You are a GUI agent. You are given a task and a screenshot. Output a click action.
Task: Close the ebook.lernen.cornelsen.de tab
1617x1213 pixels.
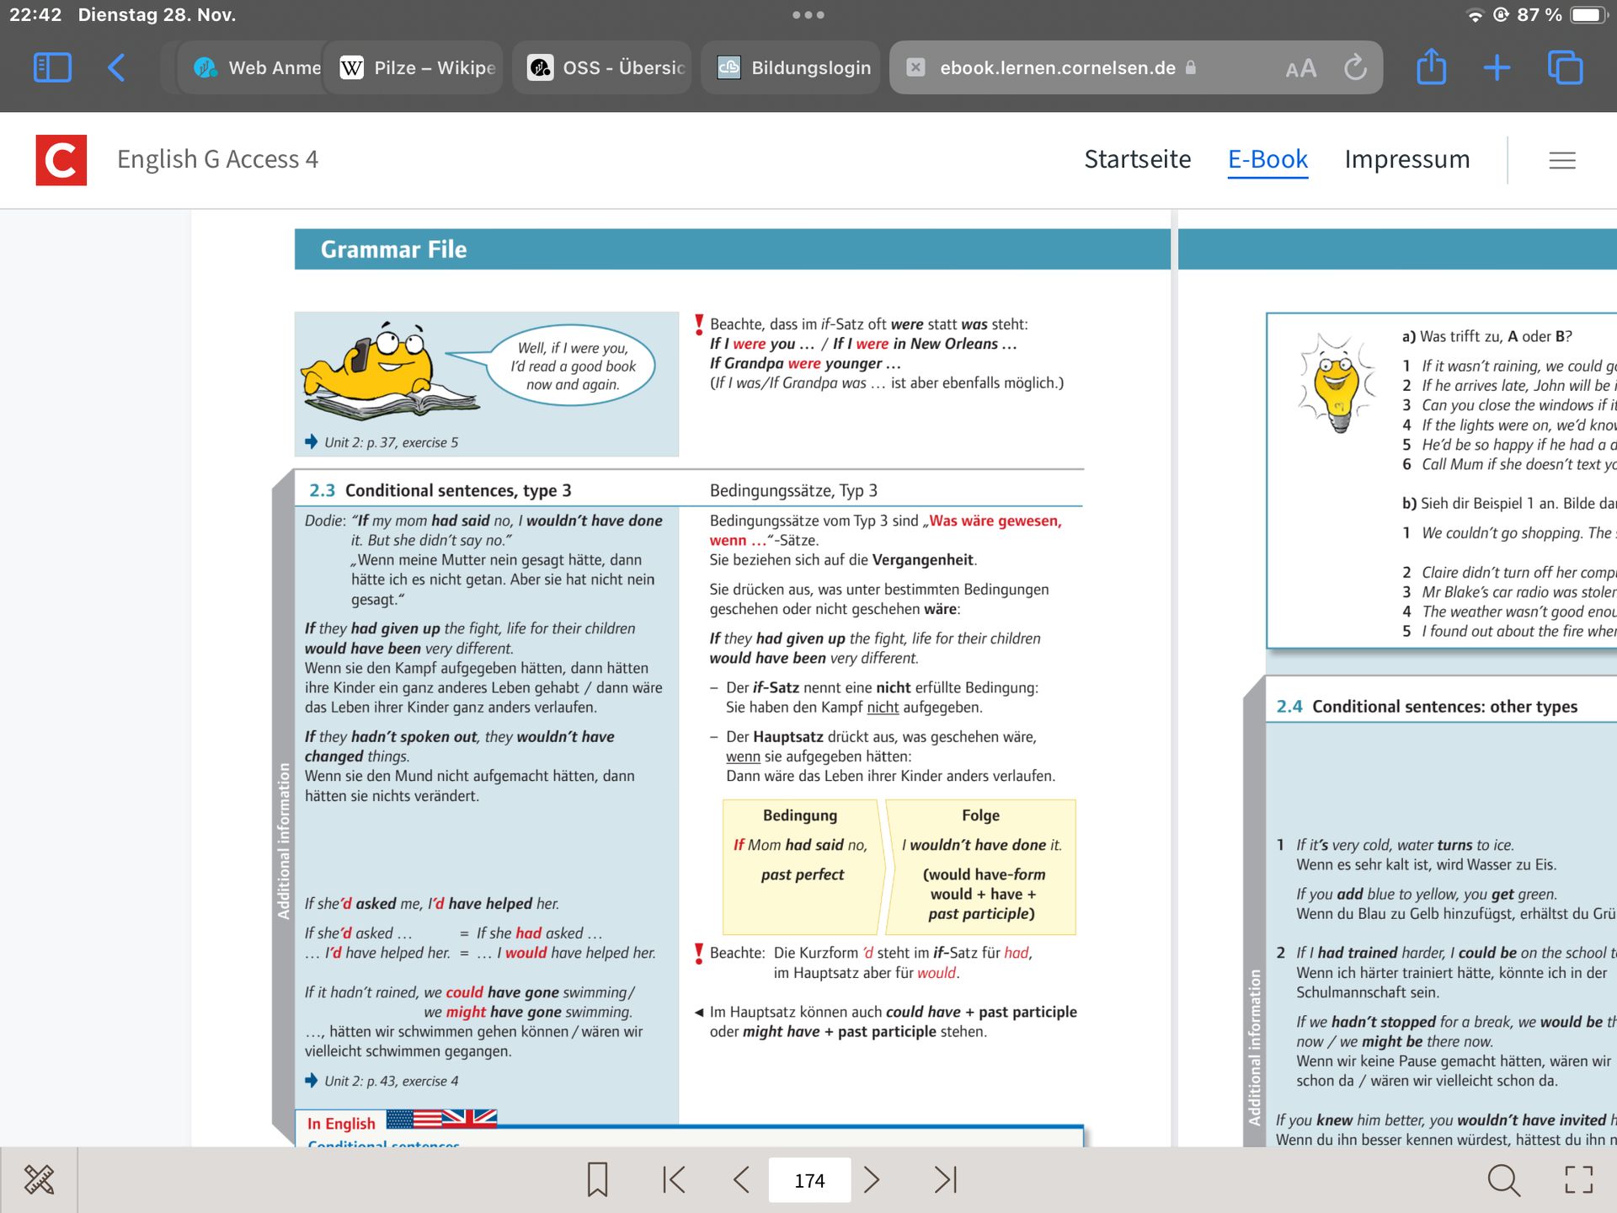click(915, 67)
